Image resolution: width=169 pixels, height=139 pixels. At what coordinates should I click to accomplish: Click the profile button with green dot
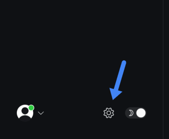(25, 113)
